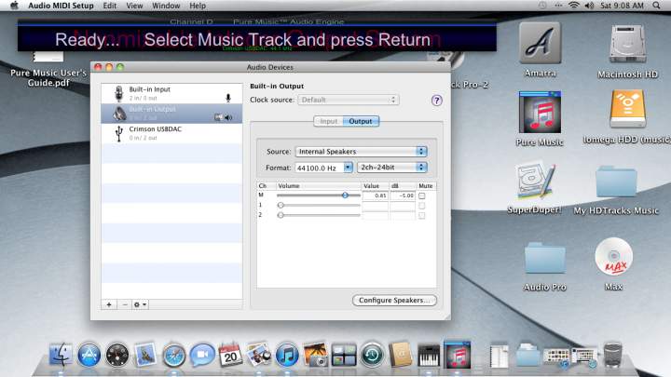Click master dB field showing -5.00
This screenshot has height=377, width=671.
(x=403, y=195)
